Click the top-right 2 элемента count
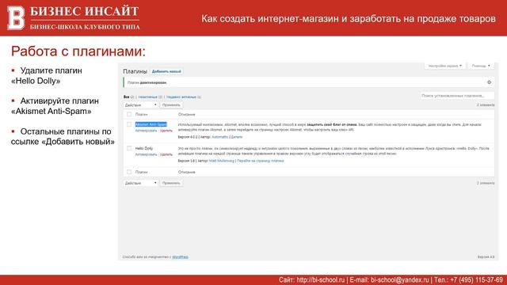Image resolution: width=507 pixels, height=285 pixels. [x=486, y=105]
